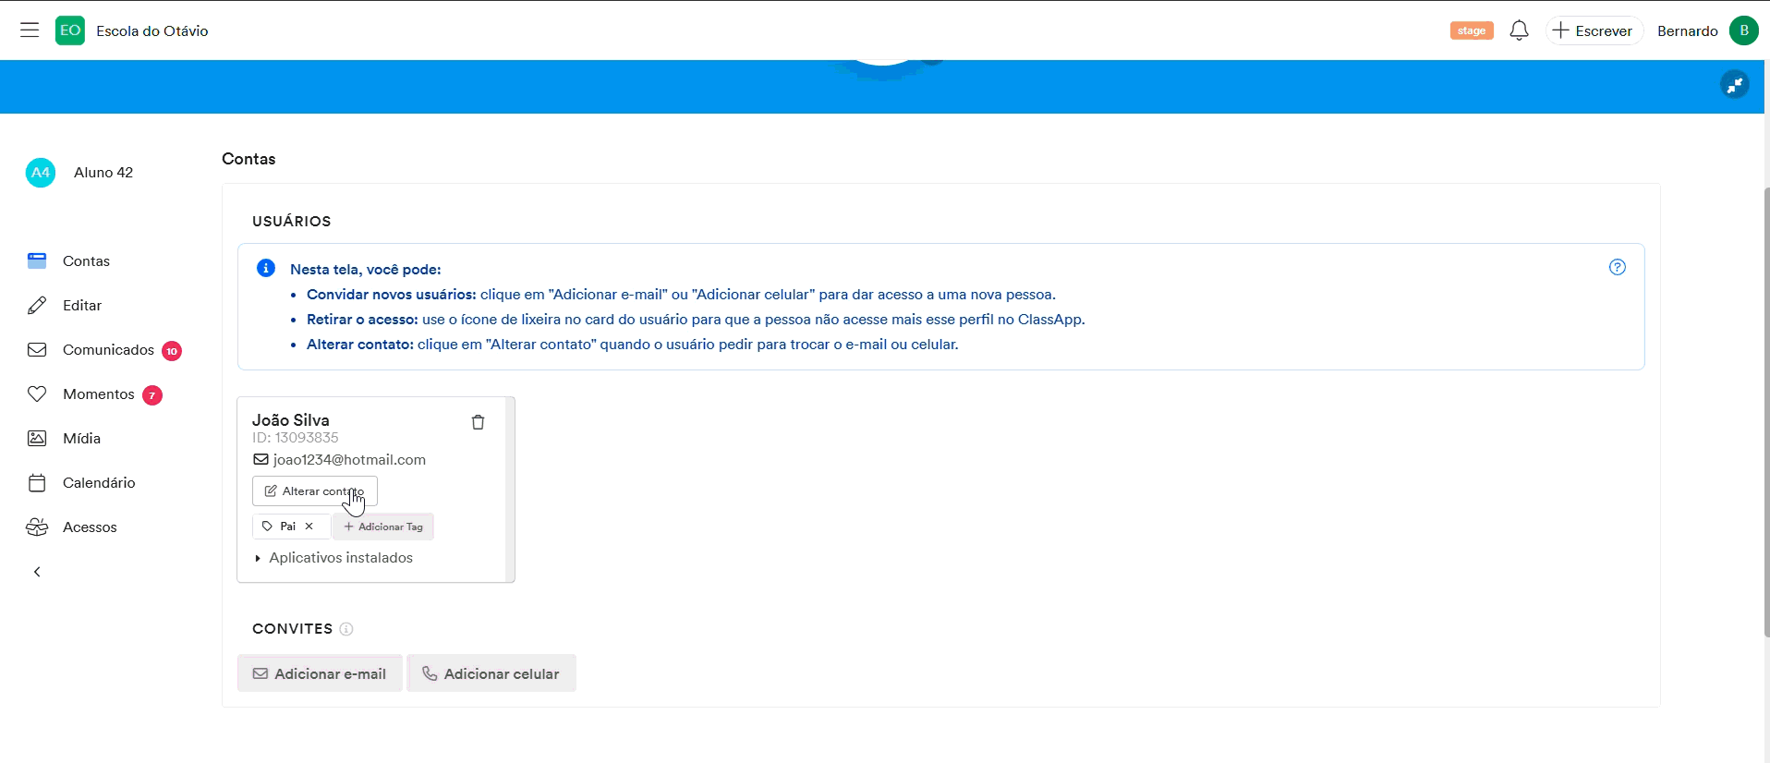Open the notifications bell
The width and height of the screenshot is (1770, 763).
tap(1519, 30)
